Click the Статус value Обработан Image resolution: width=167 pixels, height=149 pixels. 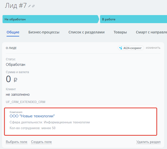[15, 65]
